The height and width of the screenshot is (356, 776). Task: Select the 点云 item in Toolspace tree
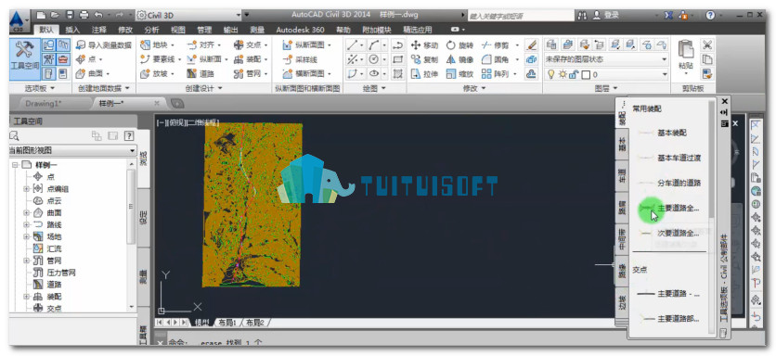click(x=48, y=201)
